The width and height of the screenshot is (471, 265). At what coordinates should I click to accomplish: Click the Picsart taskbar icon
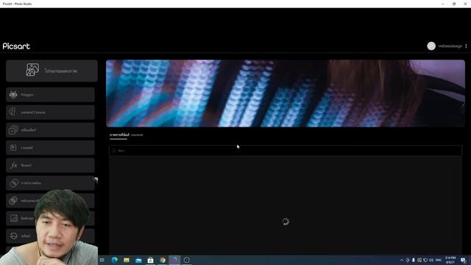coord(174,260)
